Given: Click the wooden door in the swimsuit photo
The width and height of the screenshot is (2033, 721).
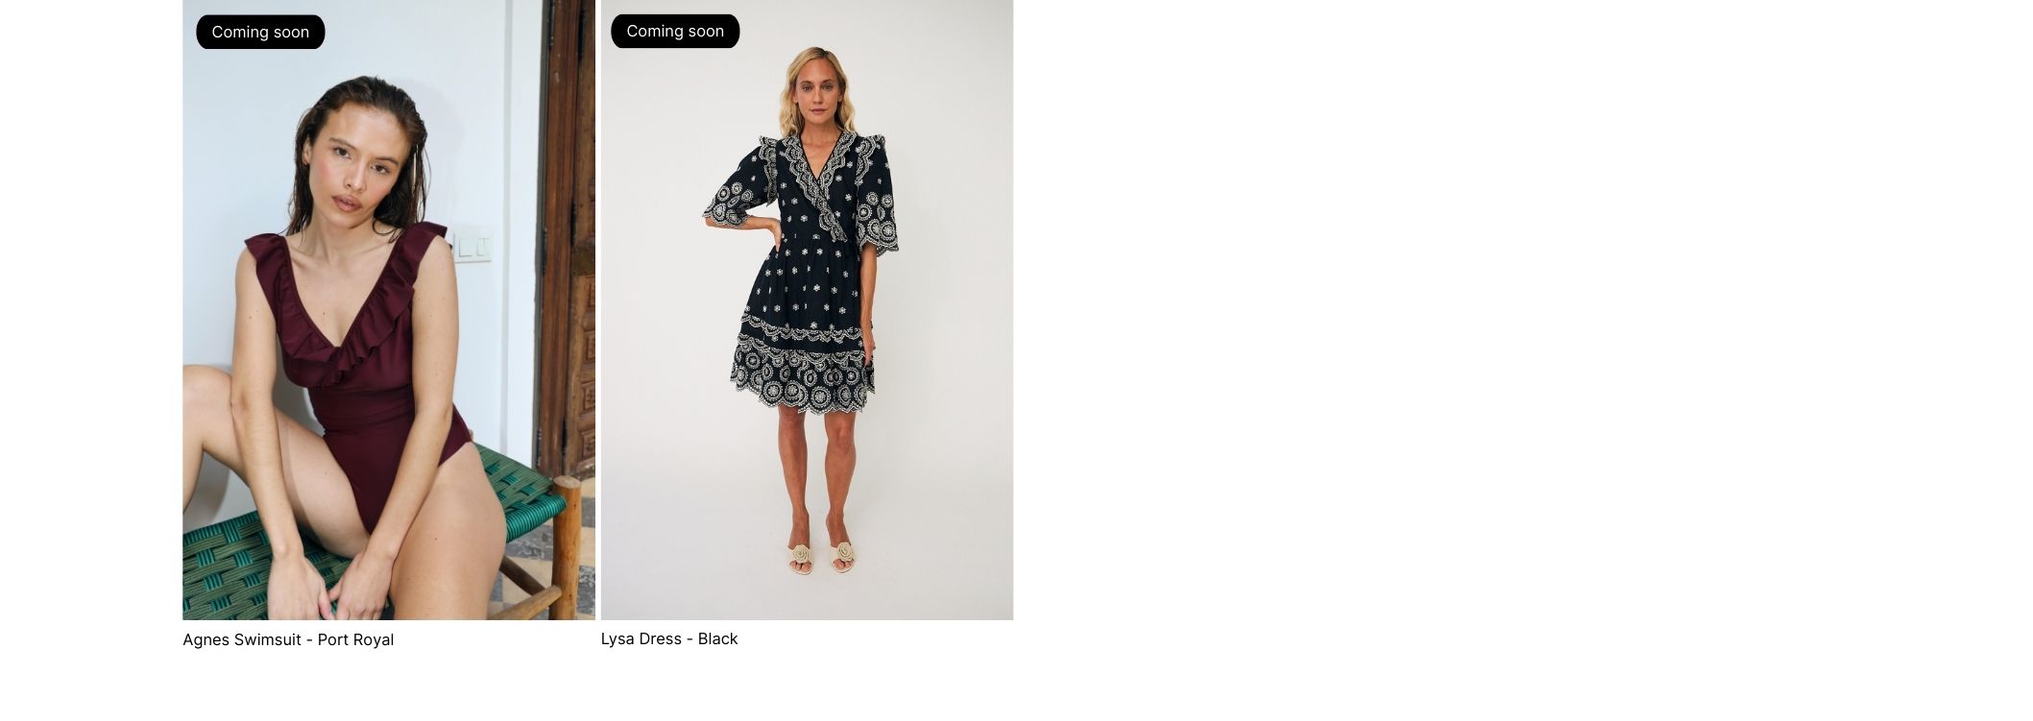Looking at the screenshot, I should coord(567,240).
